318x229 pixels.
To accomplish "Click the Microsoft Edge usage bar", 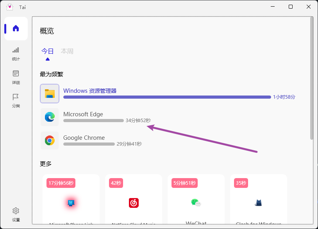I will coord(93,121).
